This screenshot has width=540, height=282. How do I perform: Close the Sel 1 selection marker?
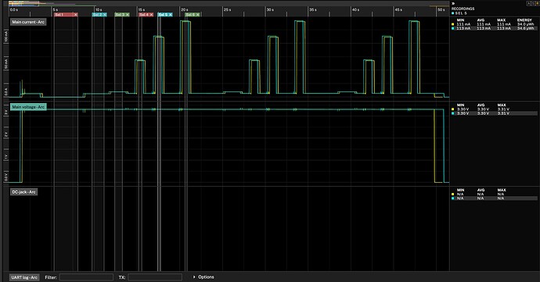(x=75, y=15)
